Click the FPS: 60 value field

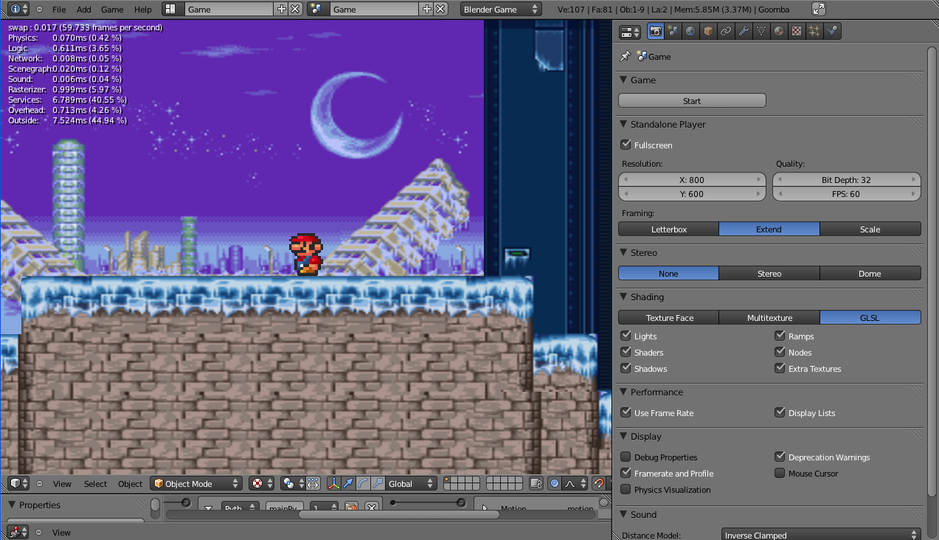[x=846, y=193]
